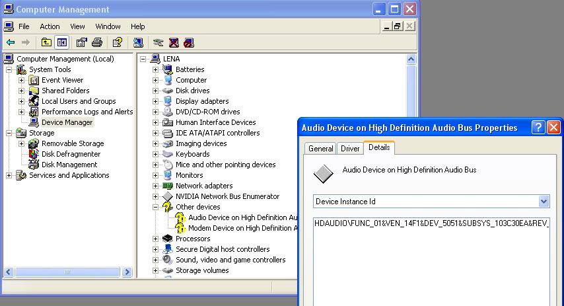This screenshot has width=564, height=306.
Task: Open the Window menu
Action: coord(108,26)
